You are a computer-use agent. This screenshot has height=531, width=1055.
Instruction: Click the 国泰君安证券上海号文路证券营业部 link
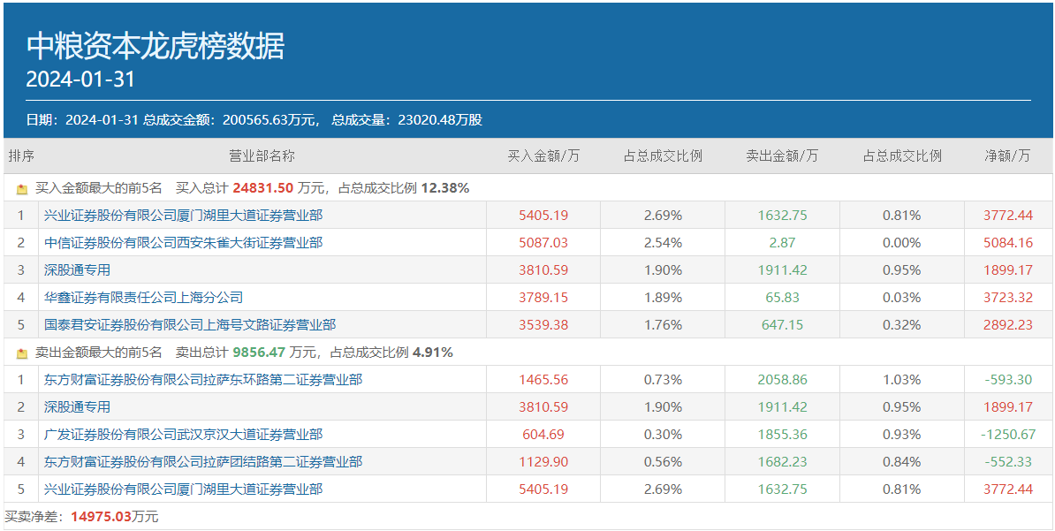(x=190, y=325)
